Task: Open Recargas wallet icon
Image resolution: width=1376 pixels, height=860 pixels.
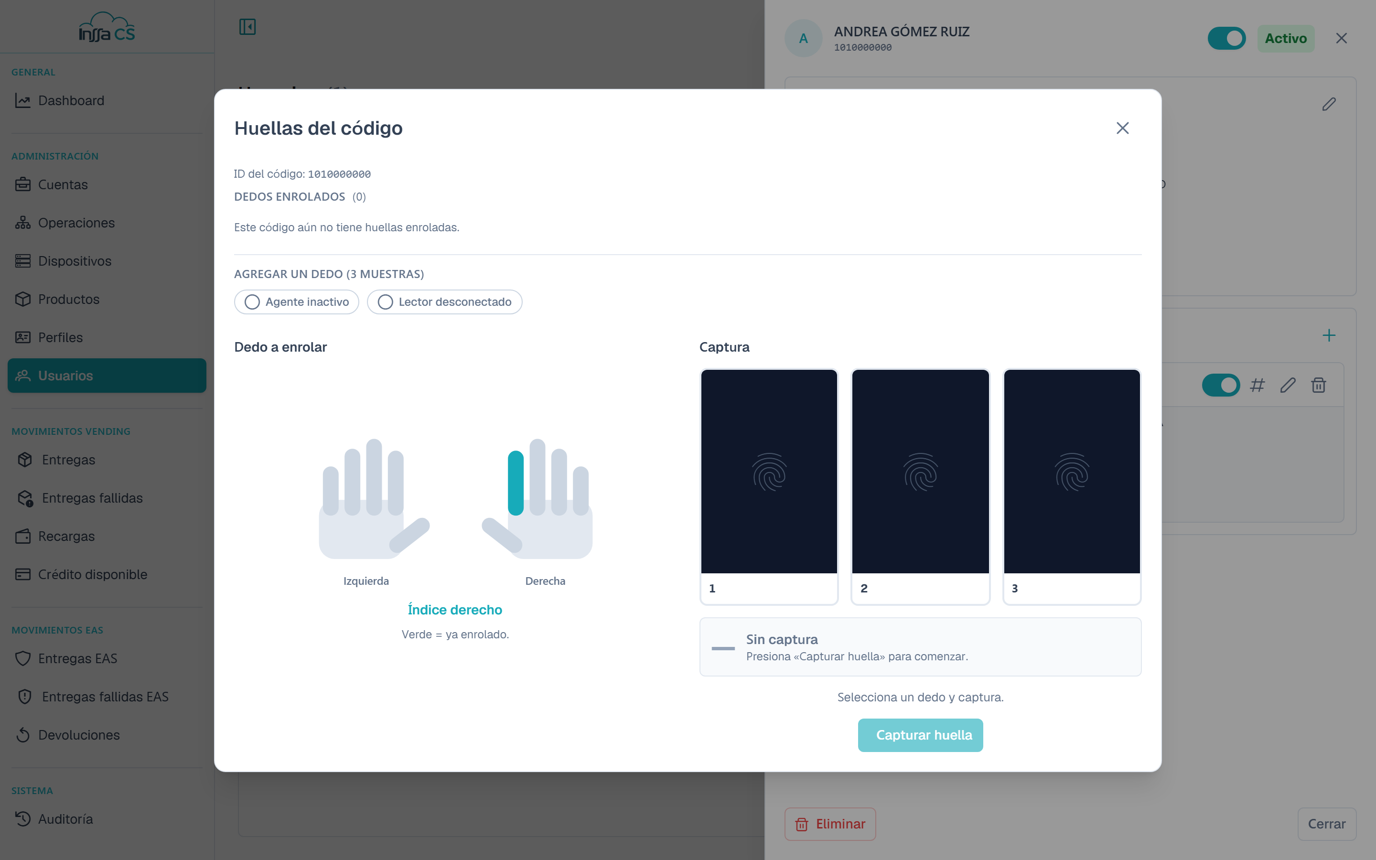Action: [23, 537]
